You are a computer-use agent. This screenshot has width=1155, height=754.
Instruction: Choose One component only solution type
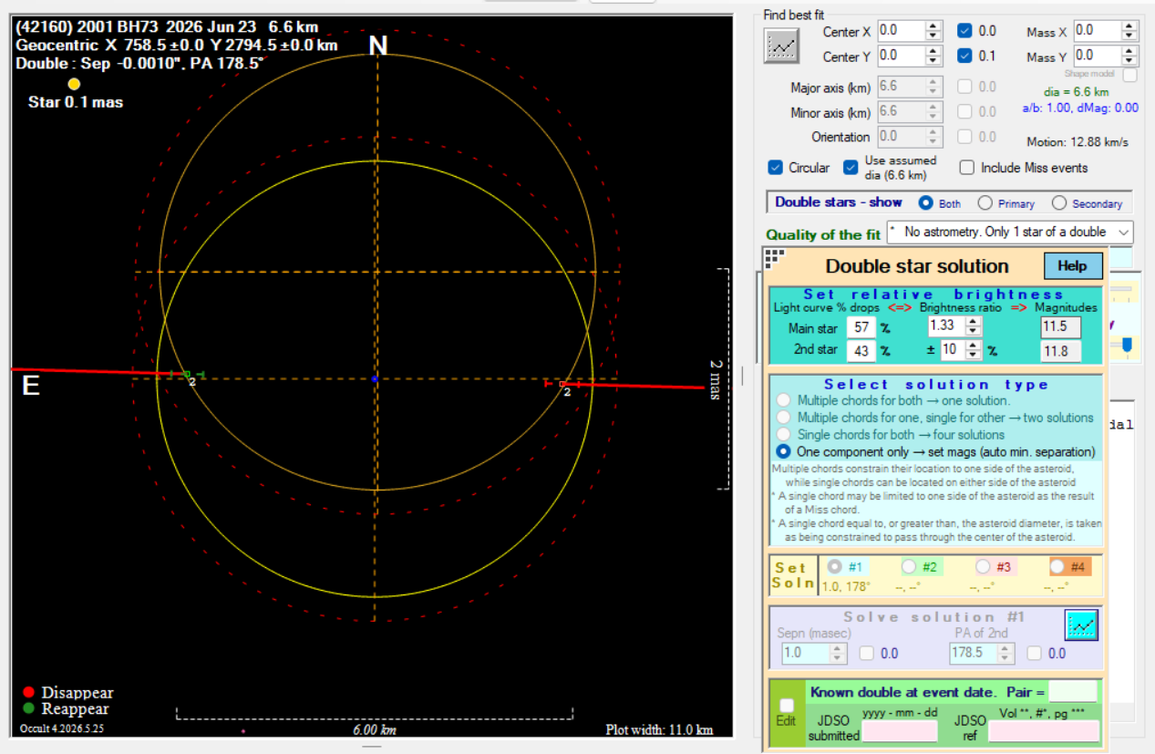tap(782, 451)
